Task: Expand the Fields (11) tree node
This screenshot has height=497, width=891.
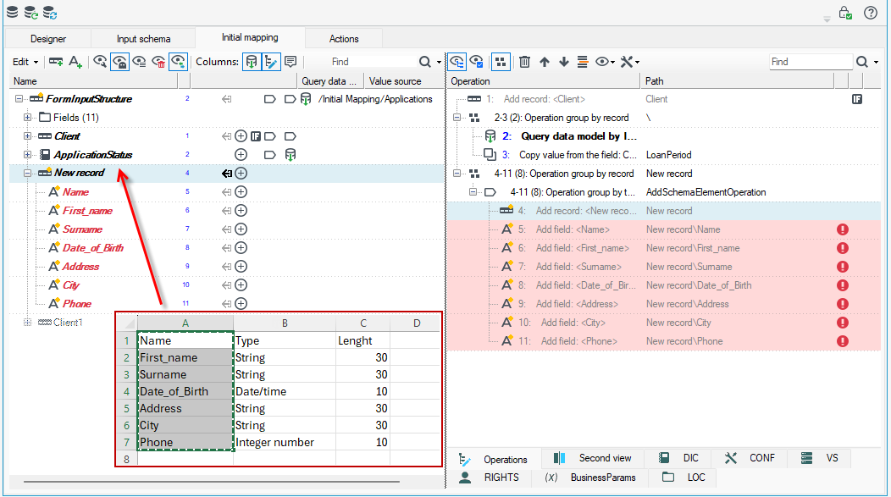Action: (27, 118)
